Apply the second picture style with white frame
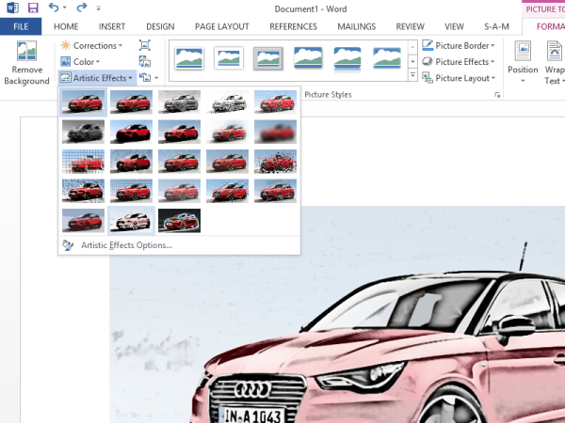The image size is (565, 423). pyautogui.click(x=229, y=58)
